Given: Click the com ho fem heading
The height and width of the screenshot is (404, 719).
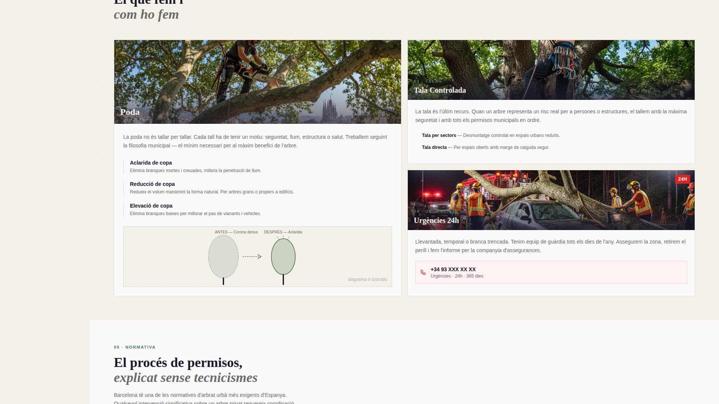Looking at the screenshot, I should coord(146,15).
